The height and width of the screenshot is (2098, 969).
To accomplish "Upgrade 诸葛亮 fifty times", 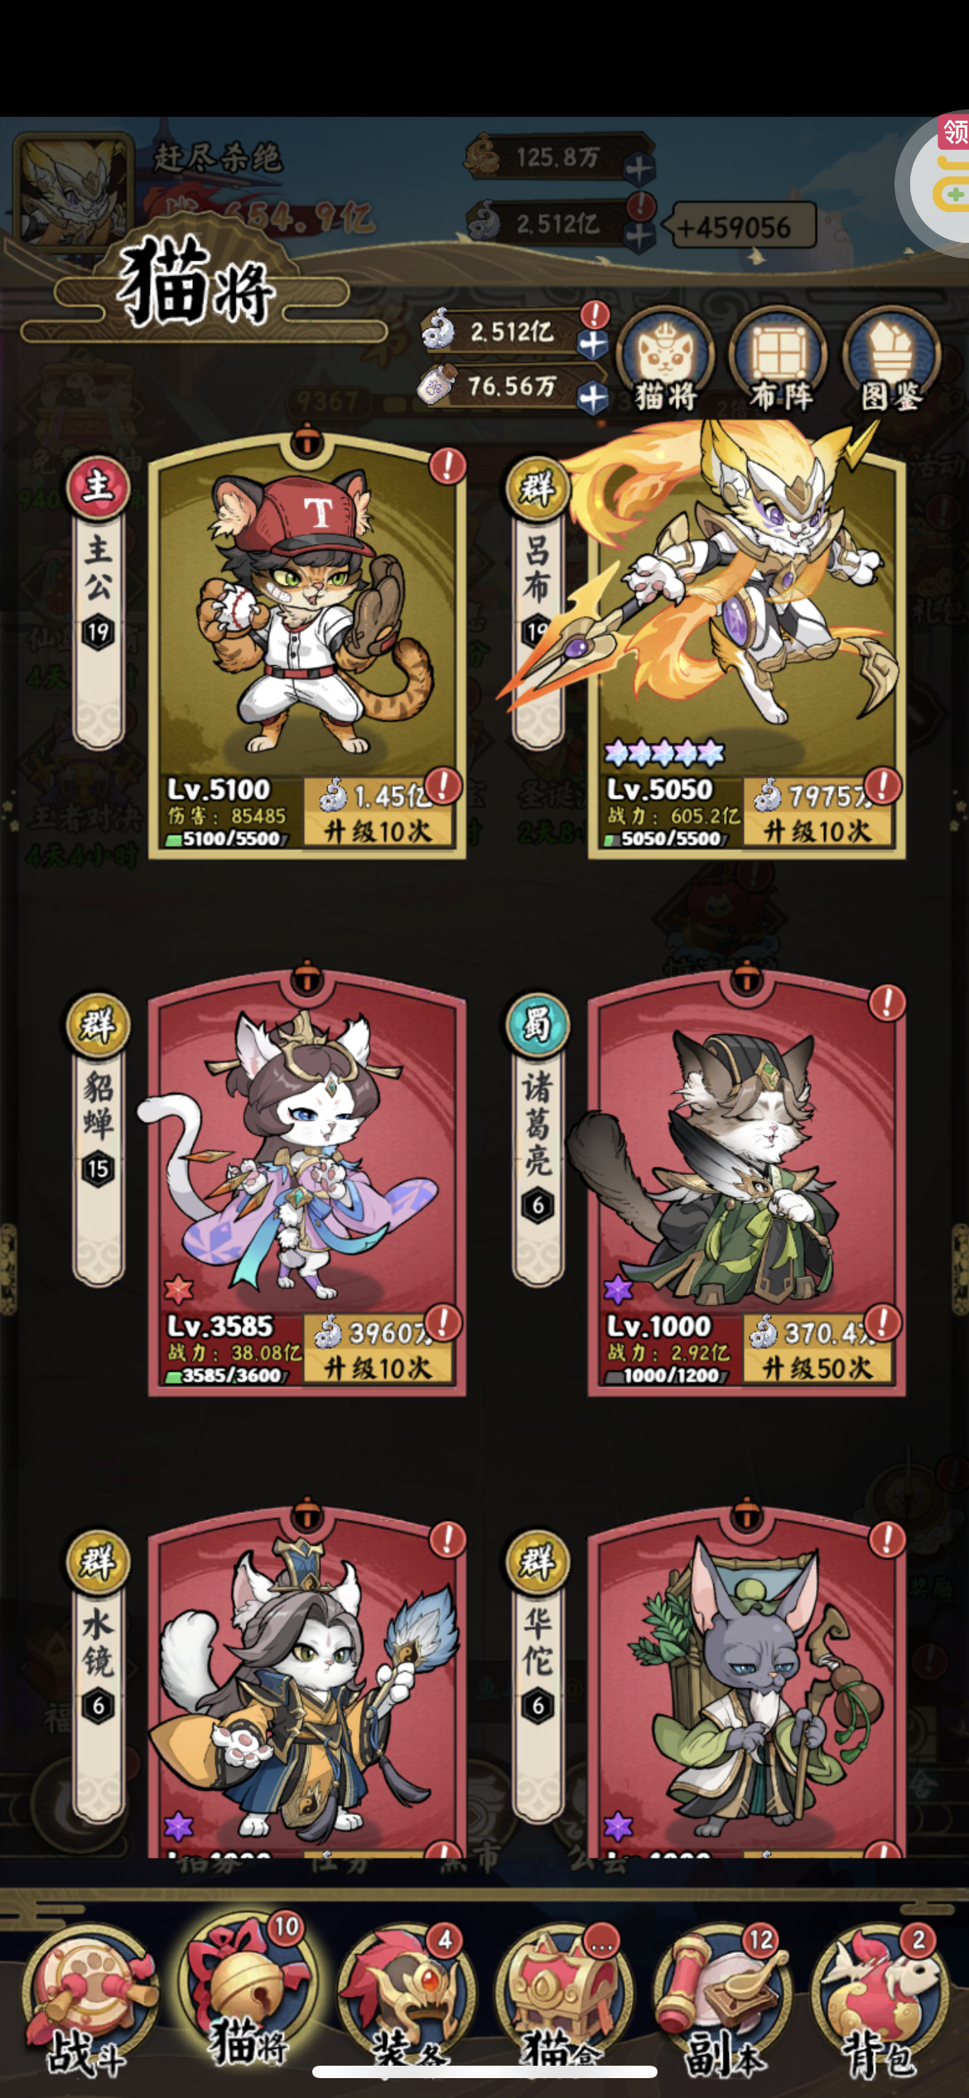I will [817, 1350].
